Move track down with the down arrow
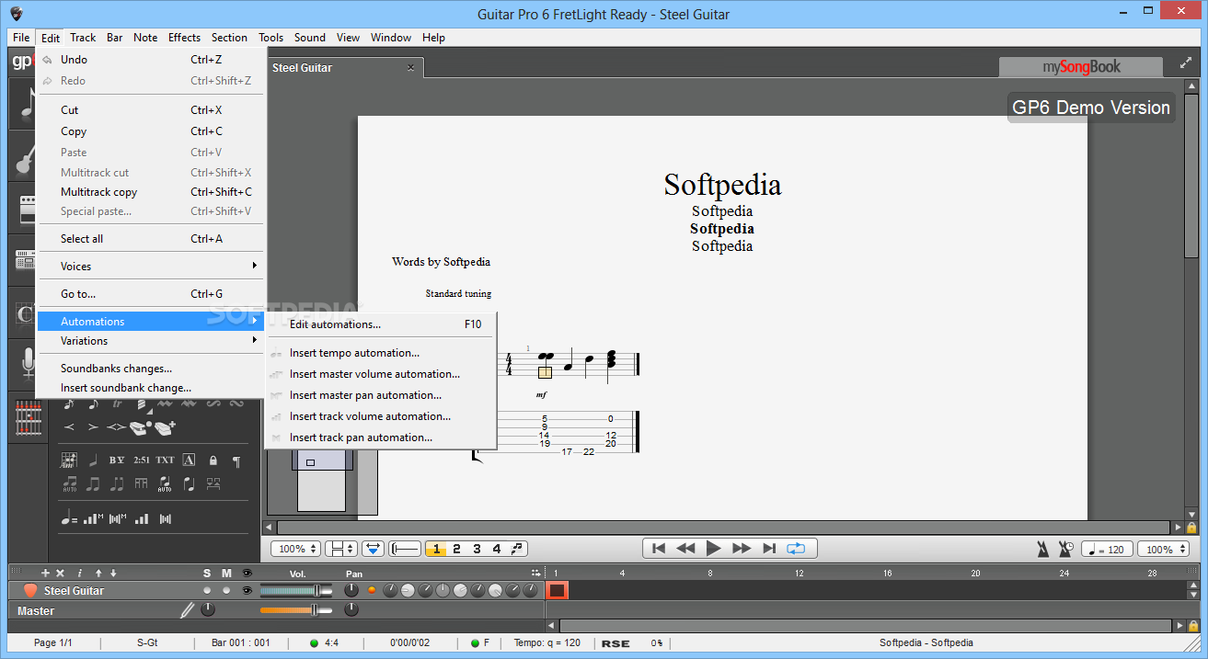The image size is (1208, 659). (113, 573)
